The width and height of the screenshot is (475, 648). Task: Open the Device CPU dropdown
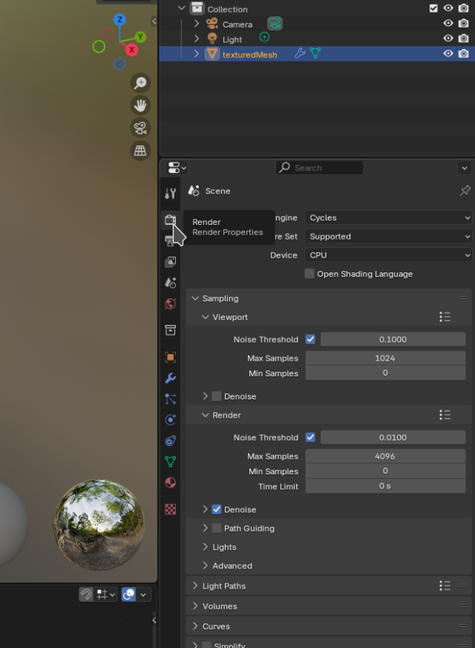click(388, 255)
